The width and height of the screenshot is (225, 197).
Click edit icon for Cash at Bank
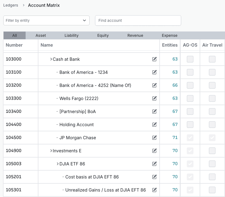154,59
